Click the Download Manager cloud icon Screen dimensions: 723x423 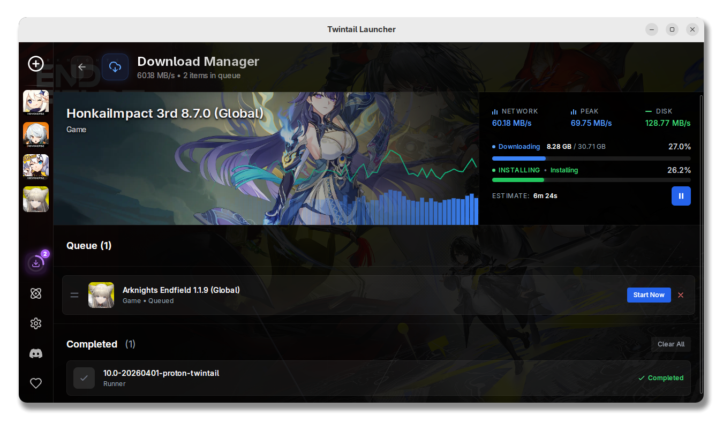pos(115,67)
